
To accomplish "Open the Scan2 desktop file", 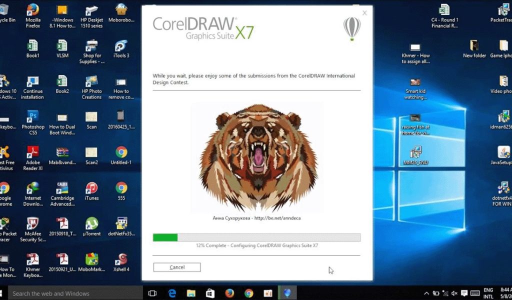I will coord(92,156).
